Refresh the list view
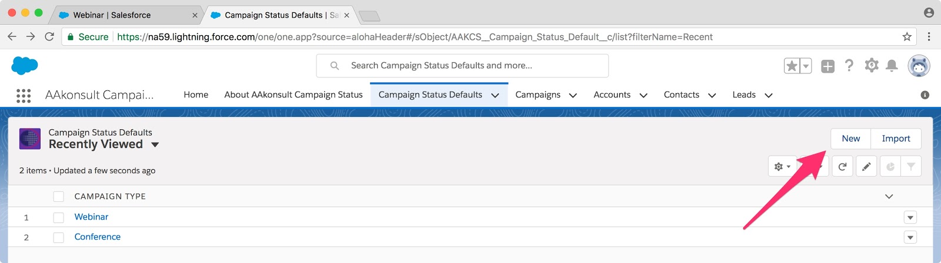 (x=842, y=167)
